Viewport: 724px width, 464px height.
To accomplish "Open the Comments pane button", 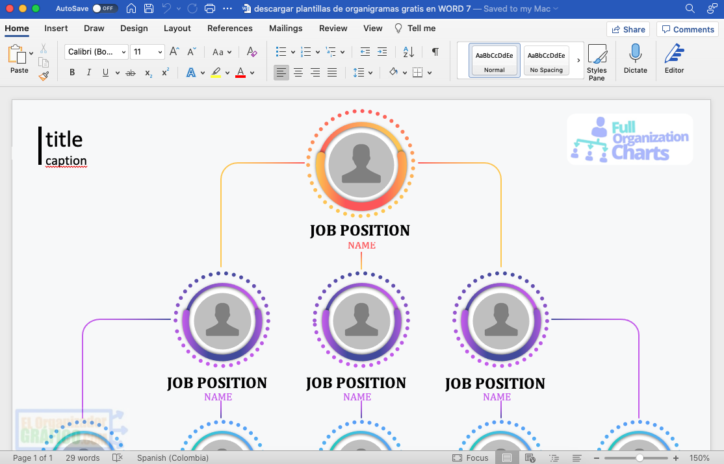I will [688, 29].
